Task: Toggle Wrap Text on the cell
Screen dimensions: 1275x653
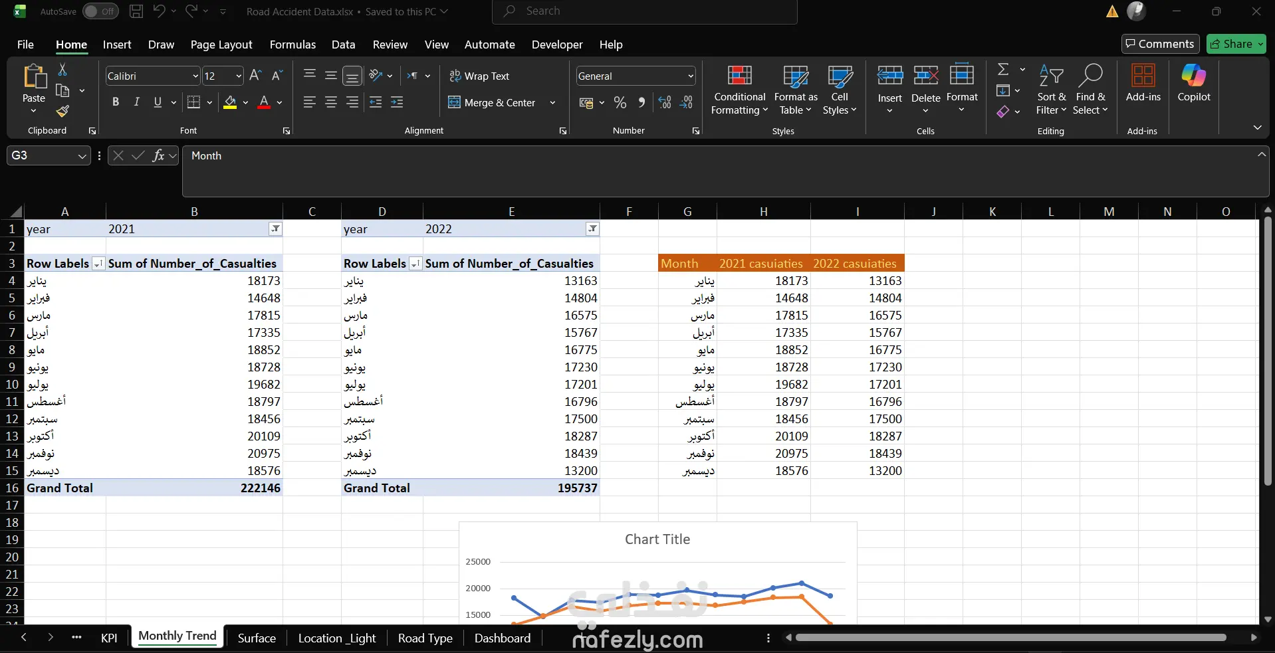Action: [479, 76]
